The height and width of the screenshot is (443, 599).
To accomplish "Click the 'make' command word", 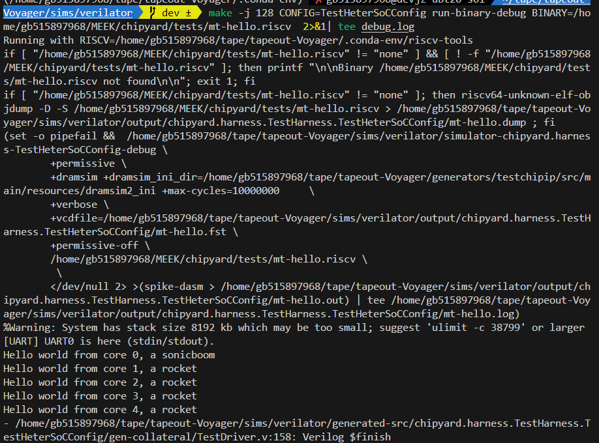I will (x=221, y=13).
